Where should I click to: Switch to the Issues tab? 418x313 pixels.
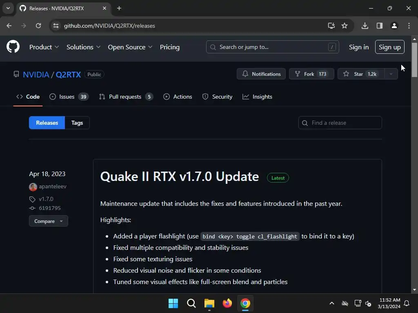[69, 97]
